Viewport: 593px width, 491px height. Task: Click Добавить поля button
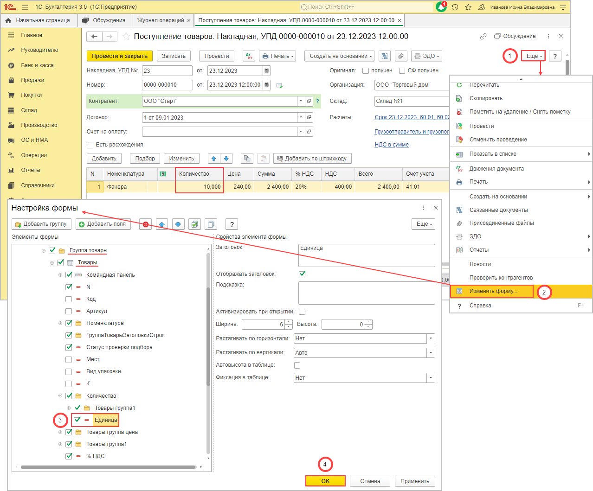point(103,224)
